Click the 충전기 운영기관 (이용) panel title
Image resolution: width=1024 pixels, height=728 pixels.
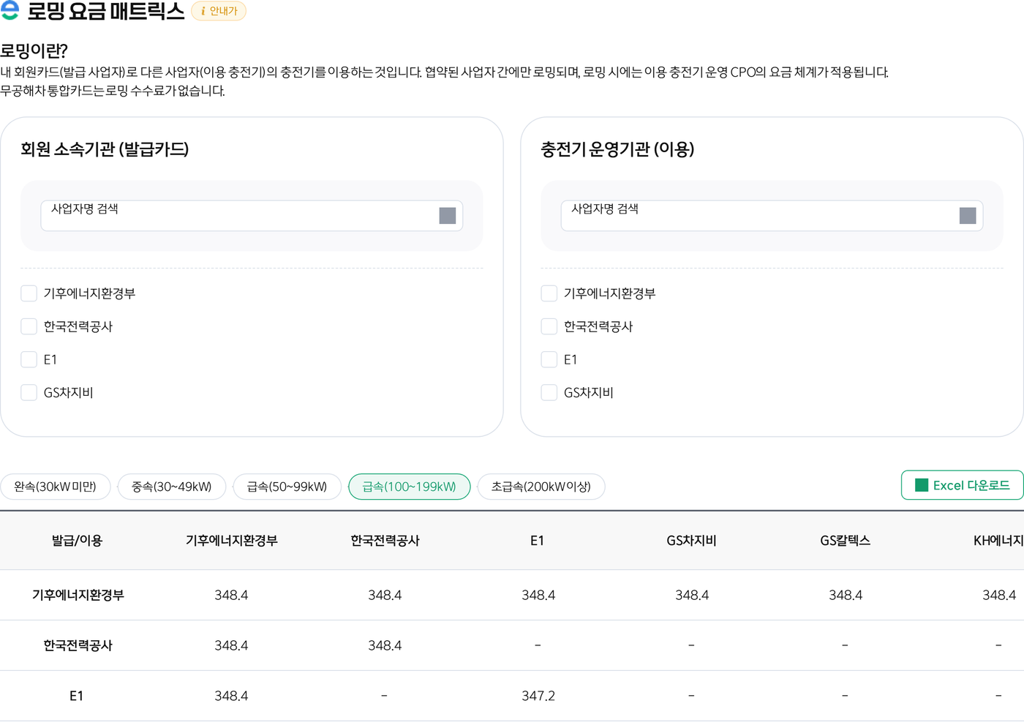(617, 149)
